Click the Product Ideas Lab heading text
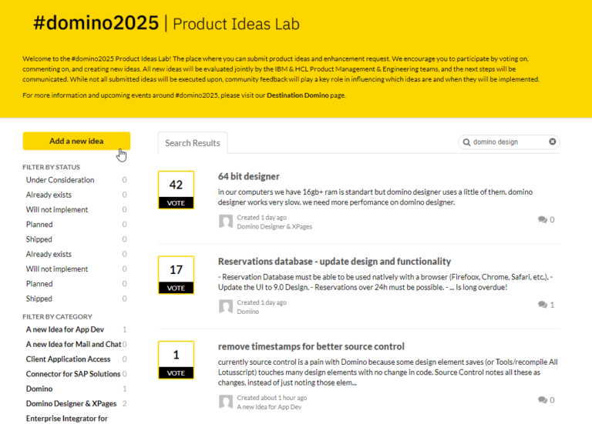This screenshot has width=592, height=424. [x=236, y=24]
